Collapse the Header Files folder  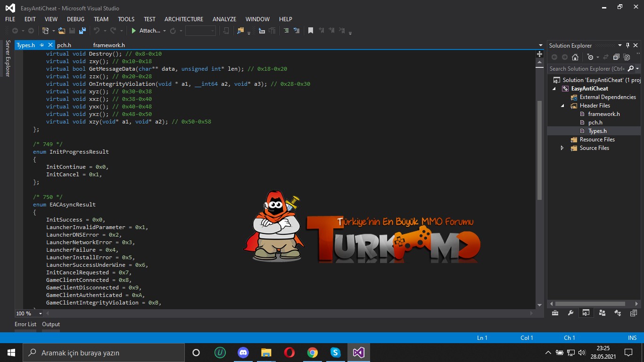click(562, 106)
